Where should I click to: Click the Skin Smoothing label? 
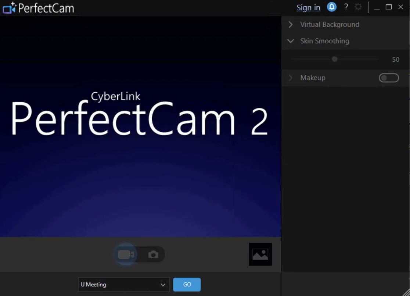pyautogui.click(x=324, y=41)
